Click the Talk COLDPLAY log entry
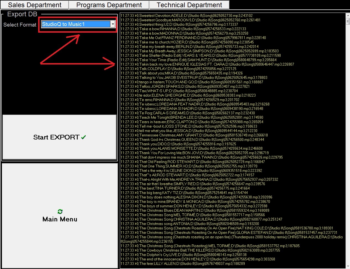The width and height of the screenshot is (350, 269). (x=178, y=69)
